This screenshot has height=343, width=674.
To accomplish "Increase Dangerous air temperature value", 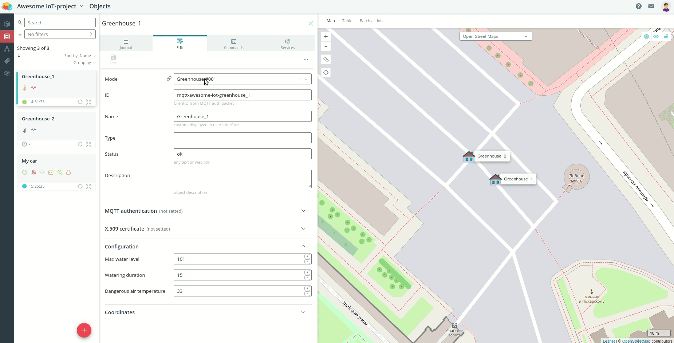I will click(307, 288).
